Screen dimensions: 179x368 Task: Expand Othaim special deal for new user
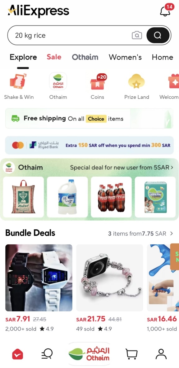[122, 168]
